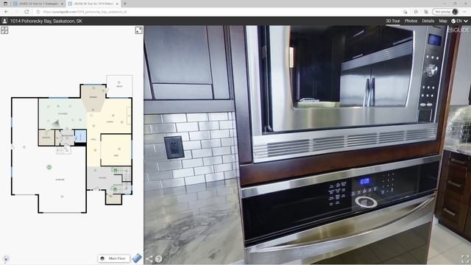Open the browser settings ellipsis menu
This screenshot has width=471, height=265.
point(464,12)
